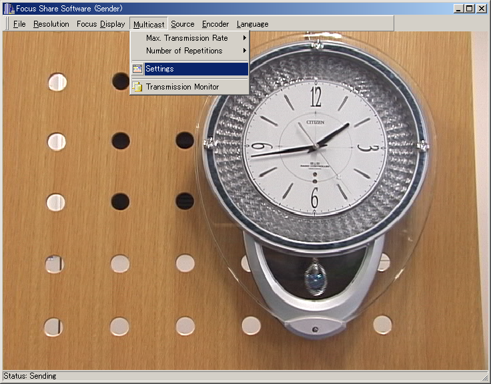Choose the Transmission Monitor text label
The height and width of the screenshot is (384, 491).
point(183,87)
